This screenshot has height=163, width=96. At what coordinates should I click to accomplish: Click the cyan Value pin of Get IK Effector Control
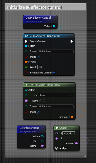coord(54,26)
